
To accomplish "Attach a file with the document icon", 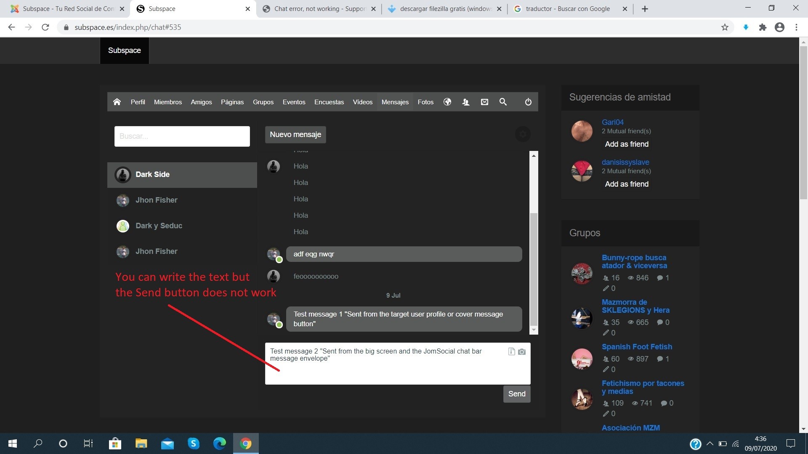I will click(511, 352).
